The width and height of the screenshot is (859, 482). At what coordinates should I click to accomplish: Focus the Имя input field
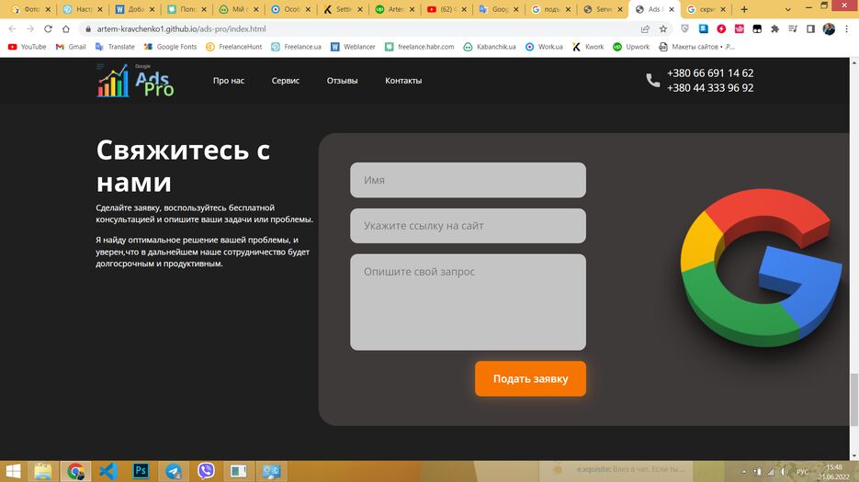tap(468, 180)
